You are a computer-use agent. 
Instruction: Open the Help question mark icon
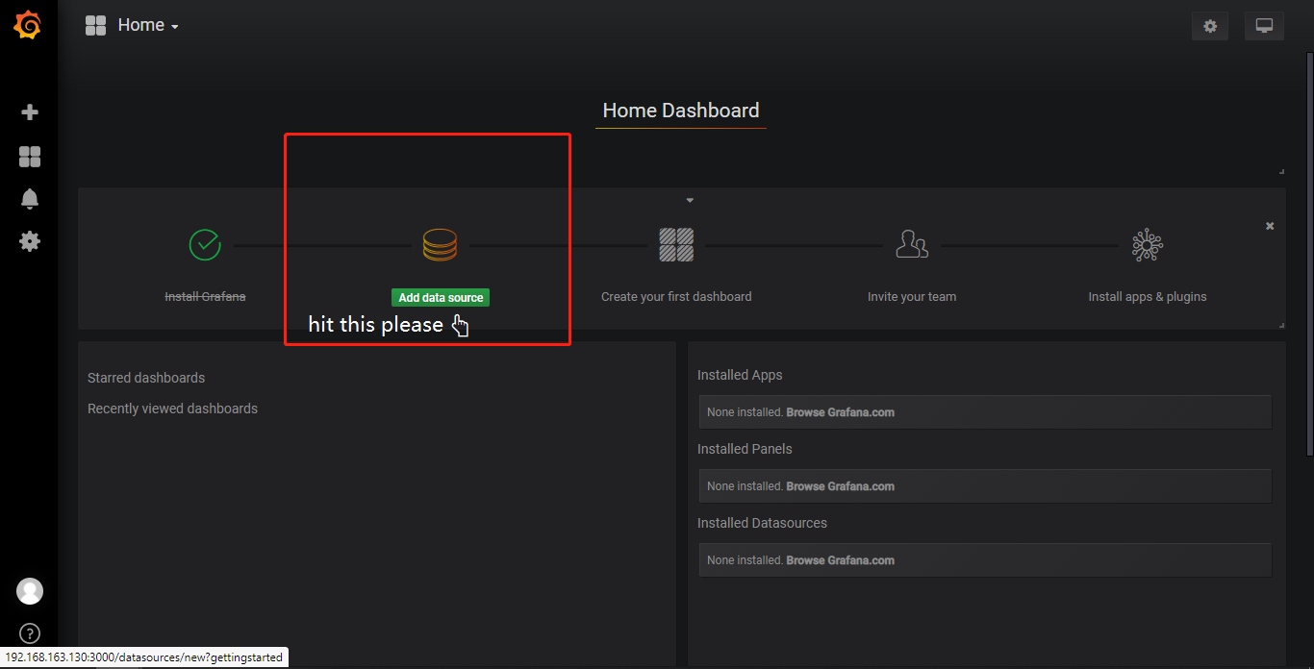(x=30, y=634)
